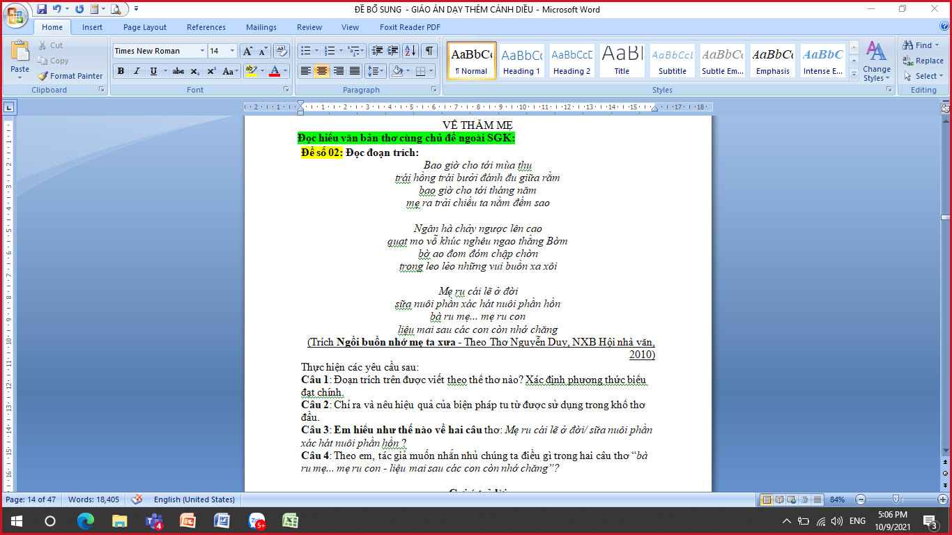
Task: Open the font name dropdown
Action: tap(202, 51)
